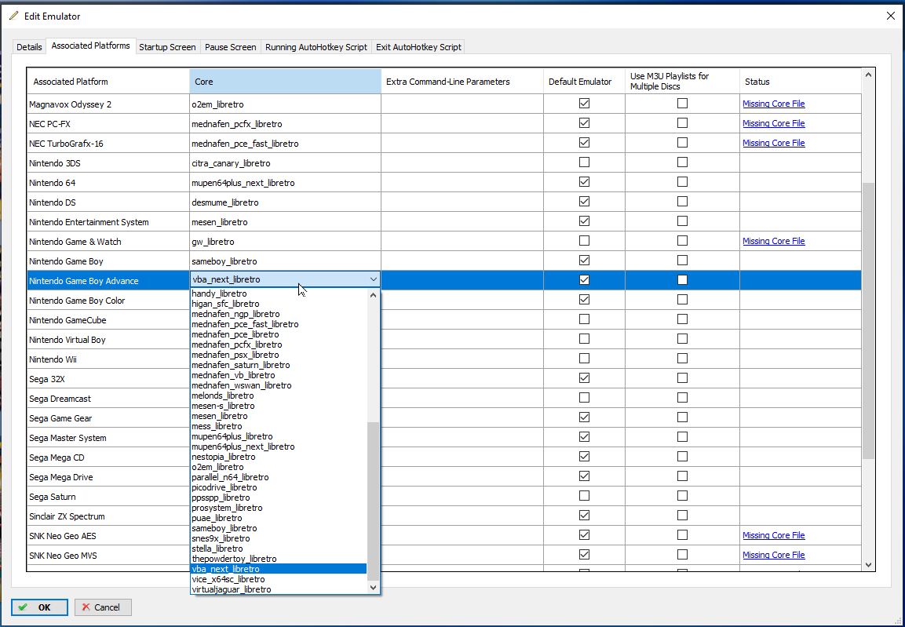Image resolution: width=905 pixels, height=627 pixels.
Task: Select the Sinclair ZX Spectrum row
Action: pos(443,516)
